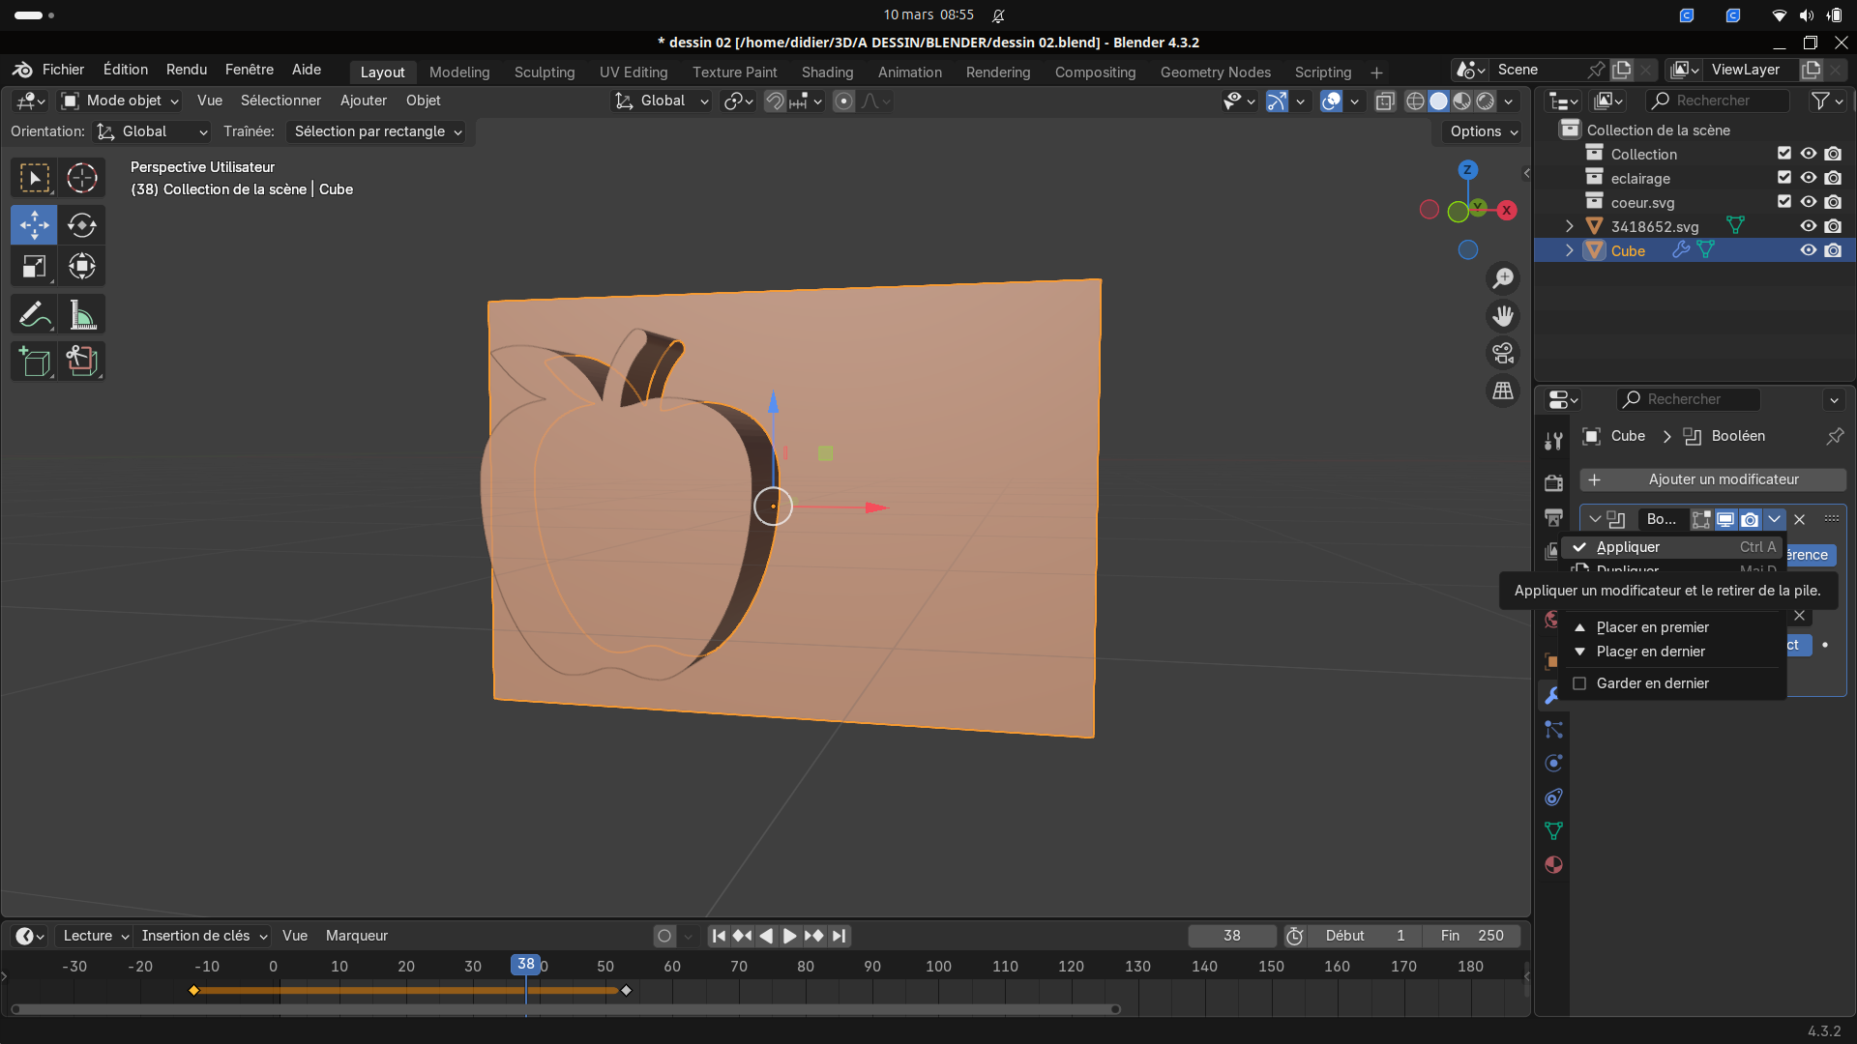The width and height of the screenshot is (1857, 1044).
Task: Select the Move tool in the toolbar
Action: 35,225
